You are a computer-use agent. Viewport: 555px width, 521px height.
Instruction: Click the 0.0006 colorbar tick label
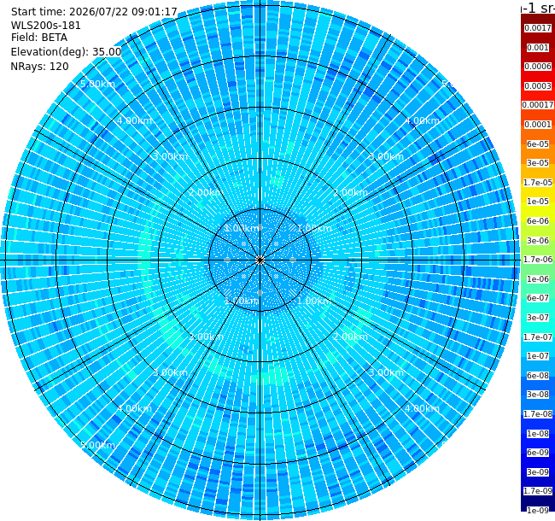coord(538,67)
